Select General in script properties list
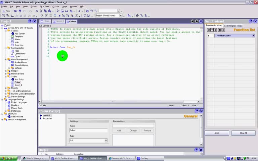This screenshot has height=161, width=258. 46,116
